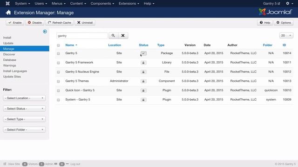The image size is (298, 167).
Task: Open the Gantry 5 site link at top right
Action: click(x=271, y=3)
